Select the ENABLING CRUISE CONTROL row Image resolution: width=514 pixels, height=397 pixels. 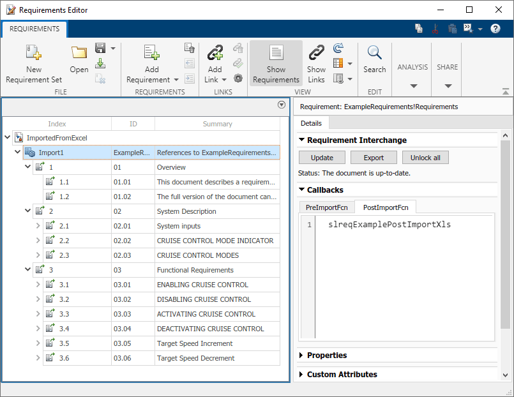pos(204,285)
